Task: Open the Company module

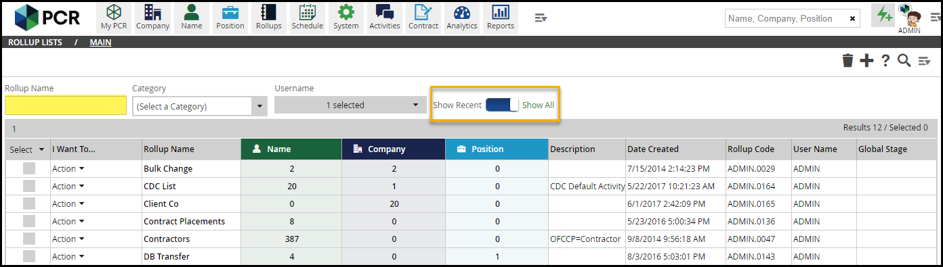Action: (x=152, y=18)
